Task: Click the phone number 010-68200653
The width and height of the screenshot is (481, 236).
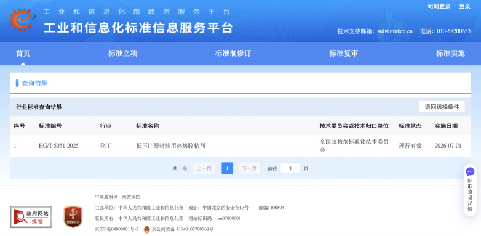Action: click(x=454, y=31)
